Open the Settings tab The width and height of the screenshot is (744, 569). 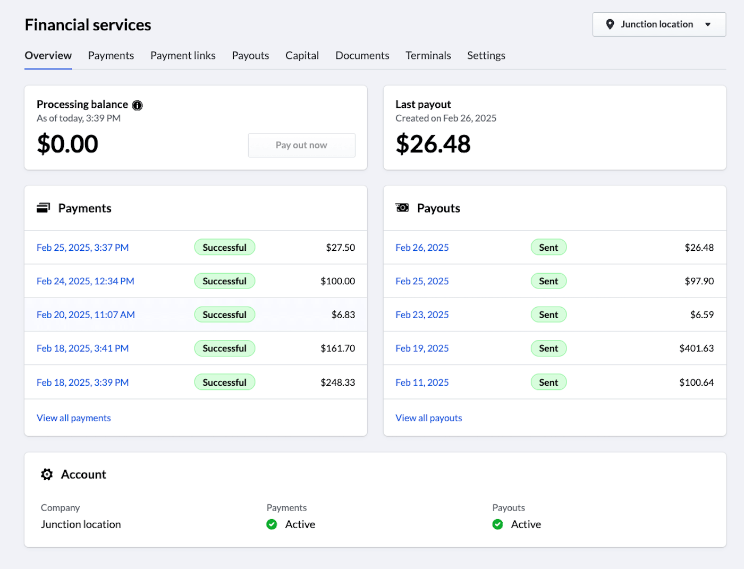pyautogui.click(x=486, y=56)
